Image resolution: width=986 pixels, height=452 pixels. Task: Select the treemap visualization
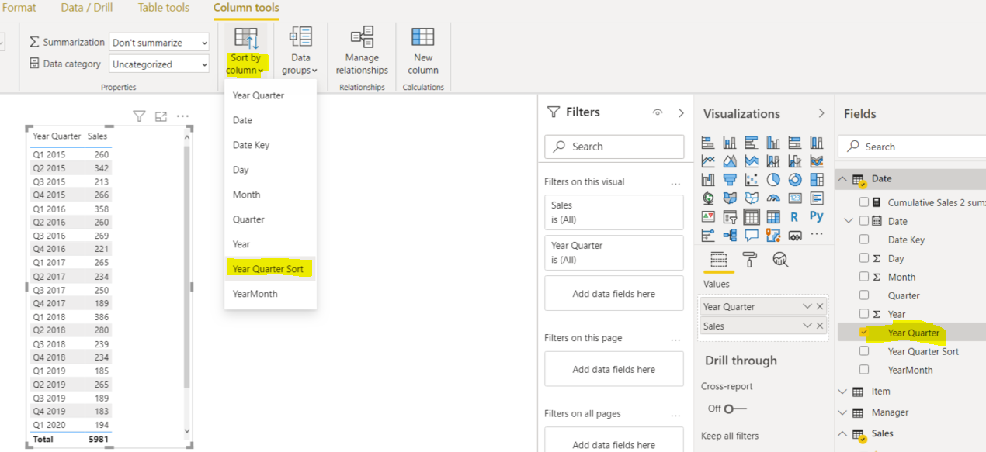click(x=817, y=180)
